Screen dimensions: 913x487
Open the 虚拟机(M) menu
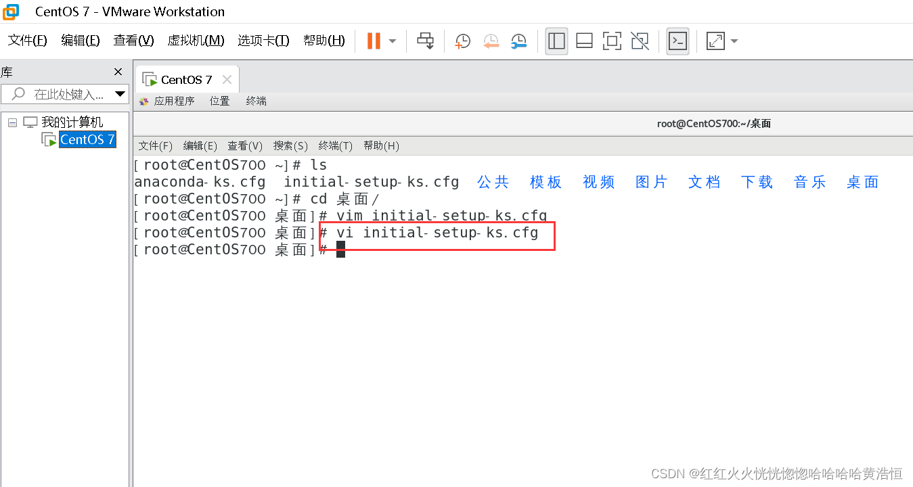click(196, 41)
